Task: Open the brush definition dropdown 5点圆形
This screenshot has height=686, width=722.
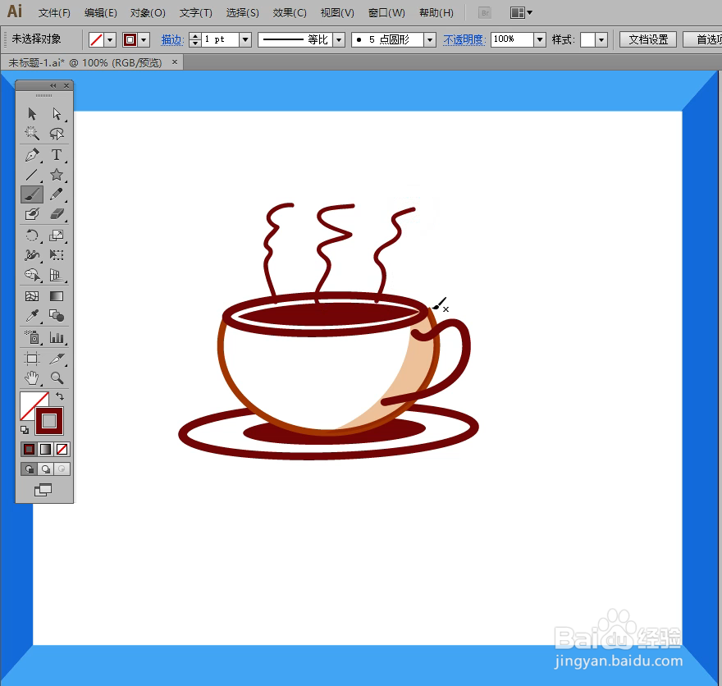Action: [x=430, y=39]
